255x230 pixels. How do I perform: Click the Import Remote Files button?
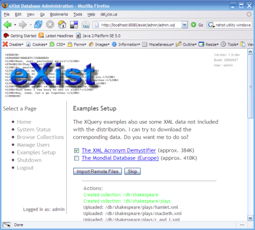point(97,171)
